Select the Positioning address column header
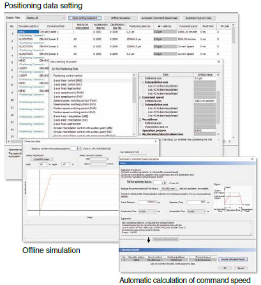 140,26
